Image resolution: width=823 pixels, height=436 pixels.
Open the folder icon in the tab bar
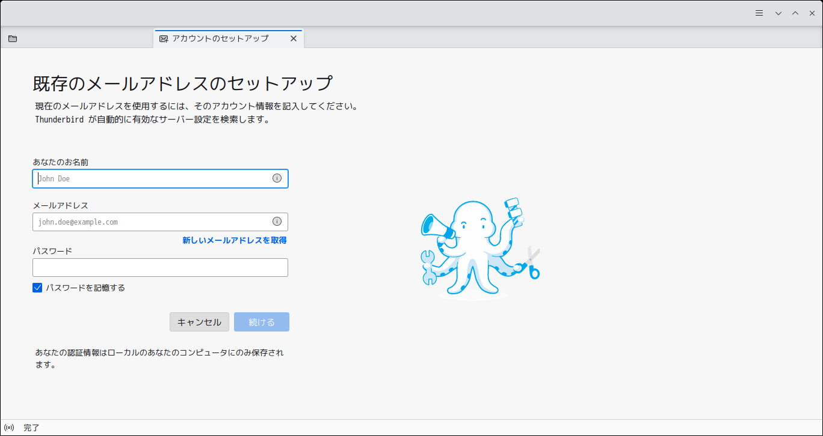click(13, 38)
